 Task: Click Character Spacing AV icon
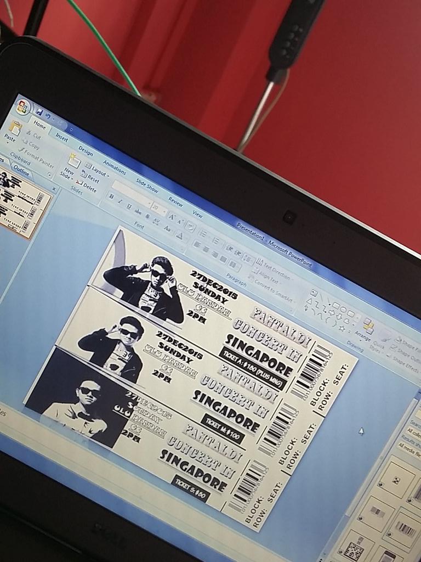click(157, 222)
